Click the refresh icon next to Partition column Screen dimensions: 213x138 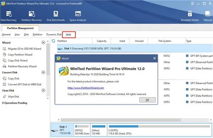click(x=53, y=41)
